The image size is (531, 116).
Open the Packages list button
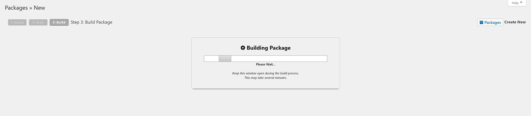click(490, 22)
